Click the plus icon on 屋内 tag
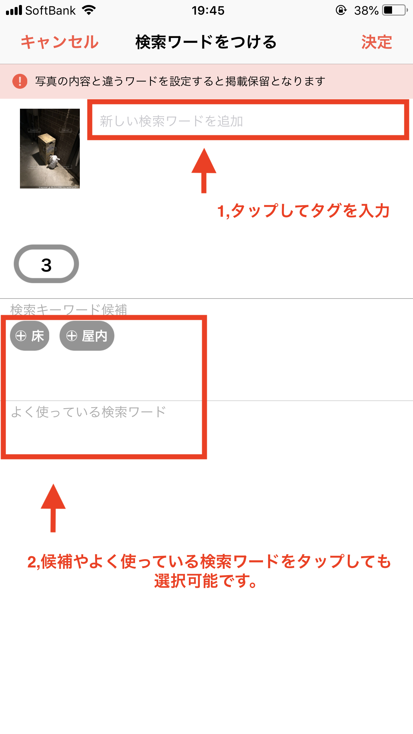The height and width of the screenshot is (734, 413). pyautogui.click(x=71, y=336)
